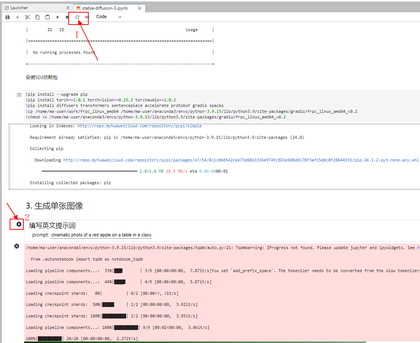Image resolution: width=420 pixels, height=343 pixels.
Task: Select the torch==2.0.1 install line
Action: 101,100
